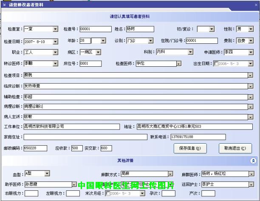Select the 工作单位 text field
The image size is (260, 201).
pos(72,127)
